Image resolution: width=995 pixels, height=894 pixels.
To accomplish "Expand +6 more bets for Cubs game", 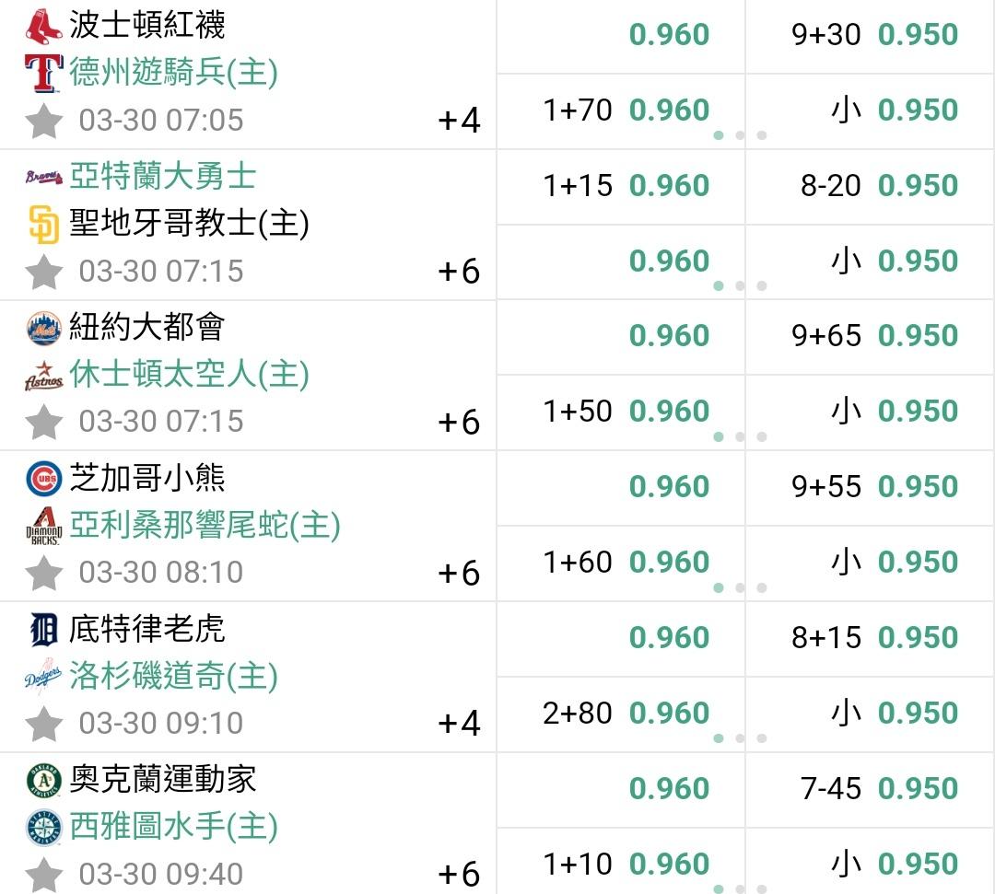I will coord(459,573).
